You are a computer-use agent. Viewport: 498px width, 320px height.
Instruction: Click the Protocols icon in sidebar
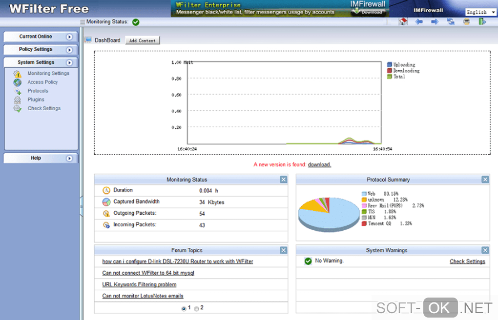[x=18, y=91]
